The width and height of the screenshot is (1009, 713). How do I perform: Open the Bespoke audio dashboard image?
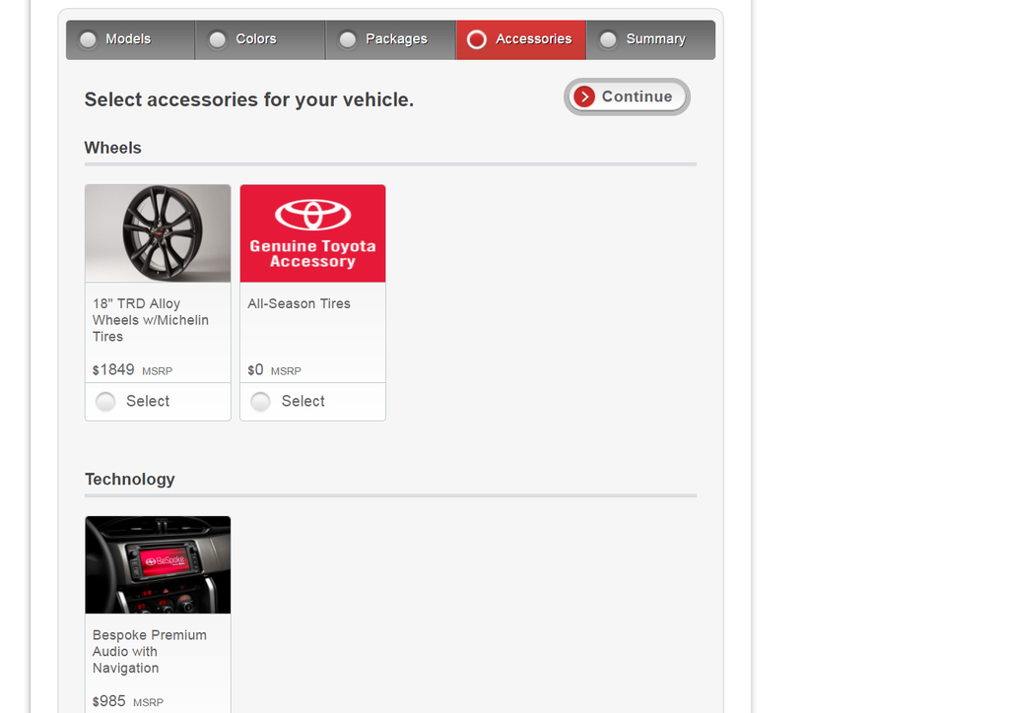tap(158, 564)
